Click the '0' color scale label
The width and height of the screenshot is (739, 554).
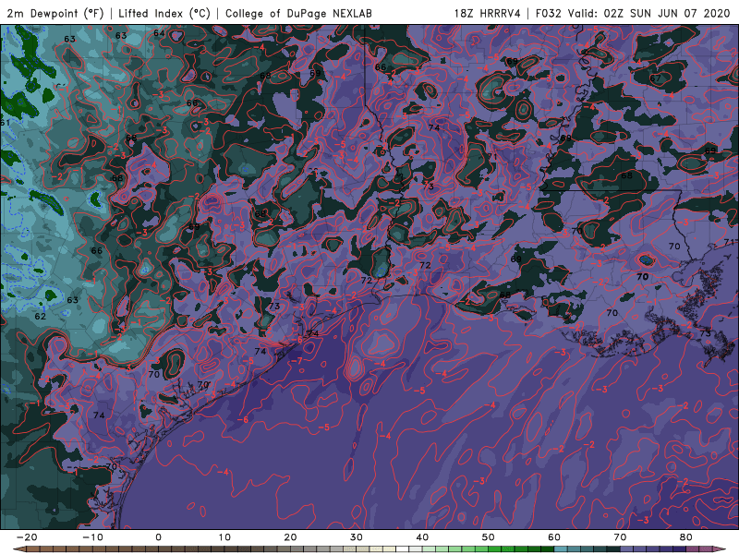coord(158,537)
